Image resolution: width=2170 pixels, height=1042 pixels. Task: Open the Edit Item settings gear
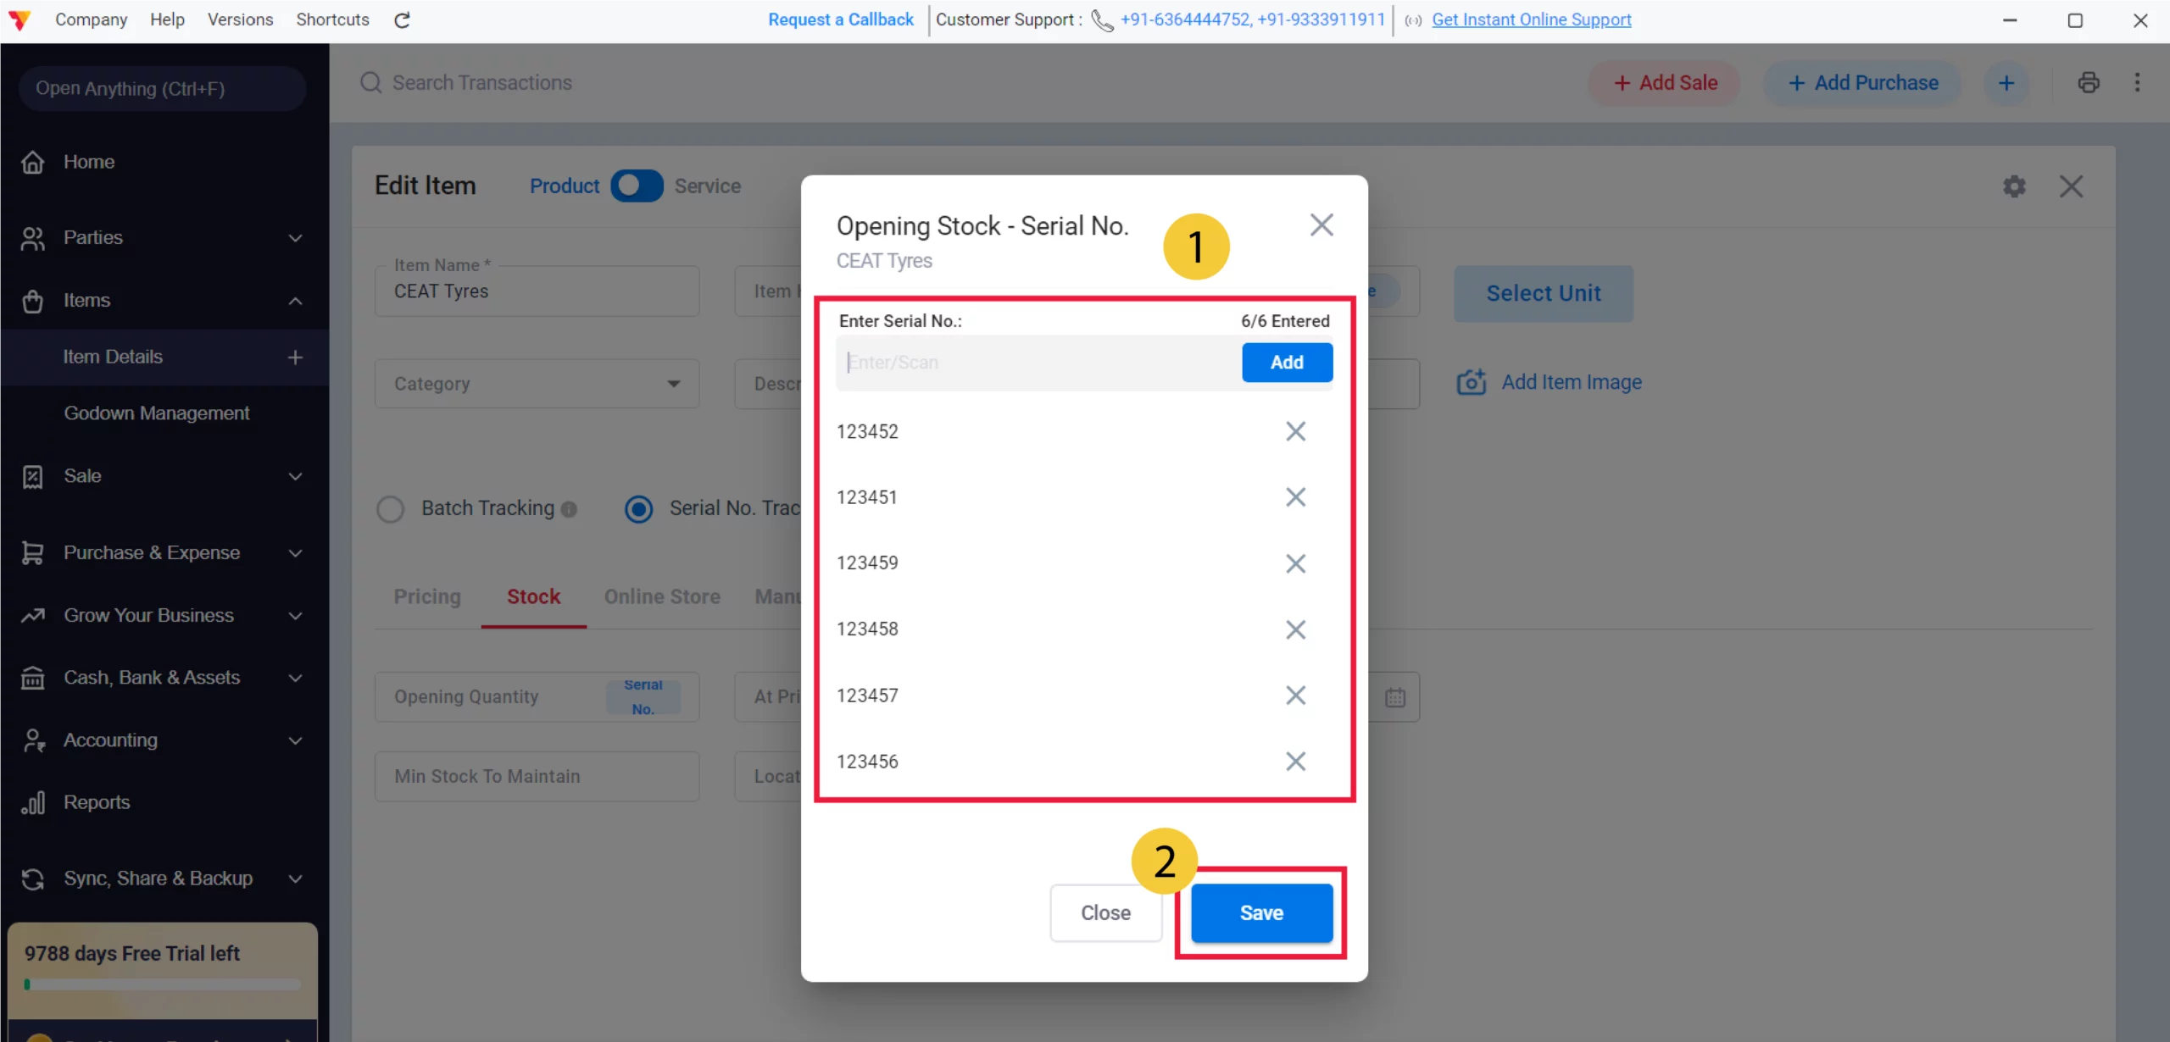pos(2015,186)
